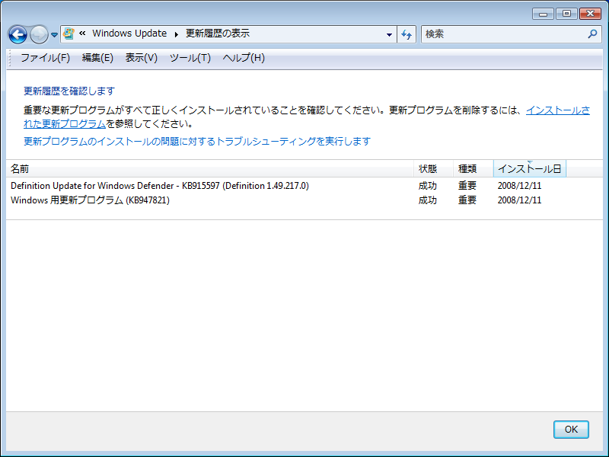
Task: Click the Back navigation arrow button
Action: [x=18, y=34]
